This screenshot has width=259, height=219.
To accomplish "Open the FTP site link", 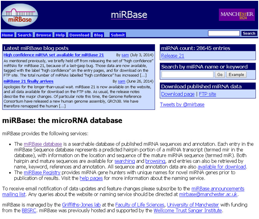I will [x=207, y=94].
